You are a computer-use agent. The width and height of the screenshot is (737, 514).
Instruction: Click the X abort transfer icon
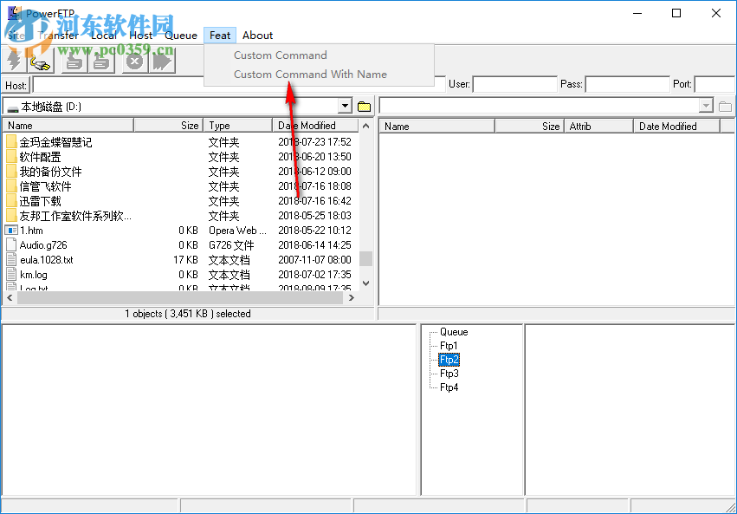click(133, 62)
